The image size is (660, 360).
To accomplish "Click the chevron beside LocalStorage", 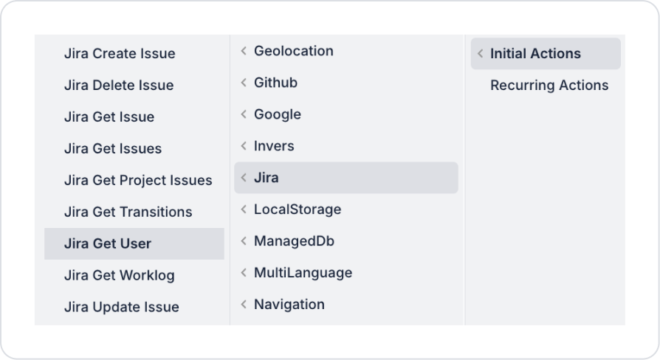I will coord(244,210).
